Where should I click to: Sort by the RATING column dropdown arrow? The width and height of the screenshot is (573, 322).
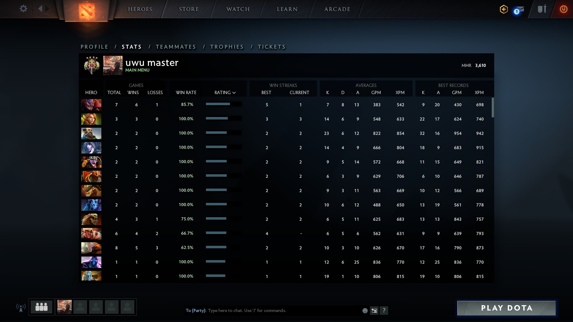234,93
